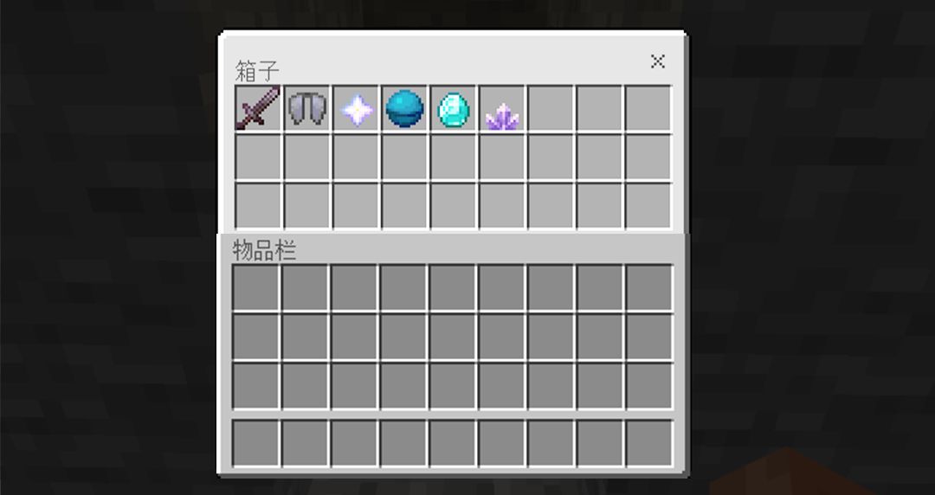This screenshot has height=495, width=935.
Task: Select the first slot of chest's bottom row
Action: [x=258, y=206]
